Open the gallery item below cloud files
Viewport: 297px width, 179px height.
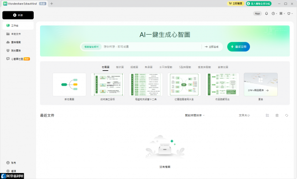tap(18, 50)
